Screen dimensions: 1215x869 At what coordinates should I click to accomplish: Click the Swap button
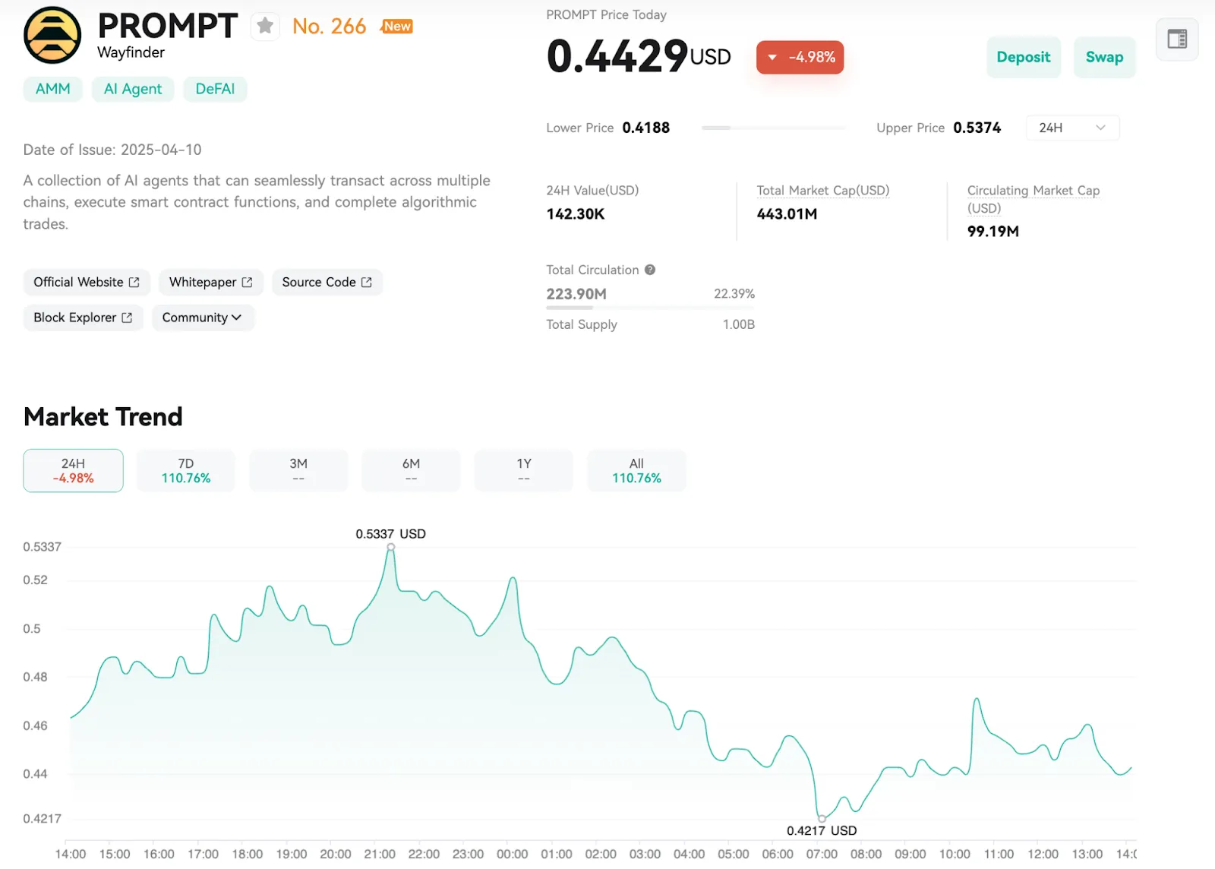1104,57
